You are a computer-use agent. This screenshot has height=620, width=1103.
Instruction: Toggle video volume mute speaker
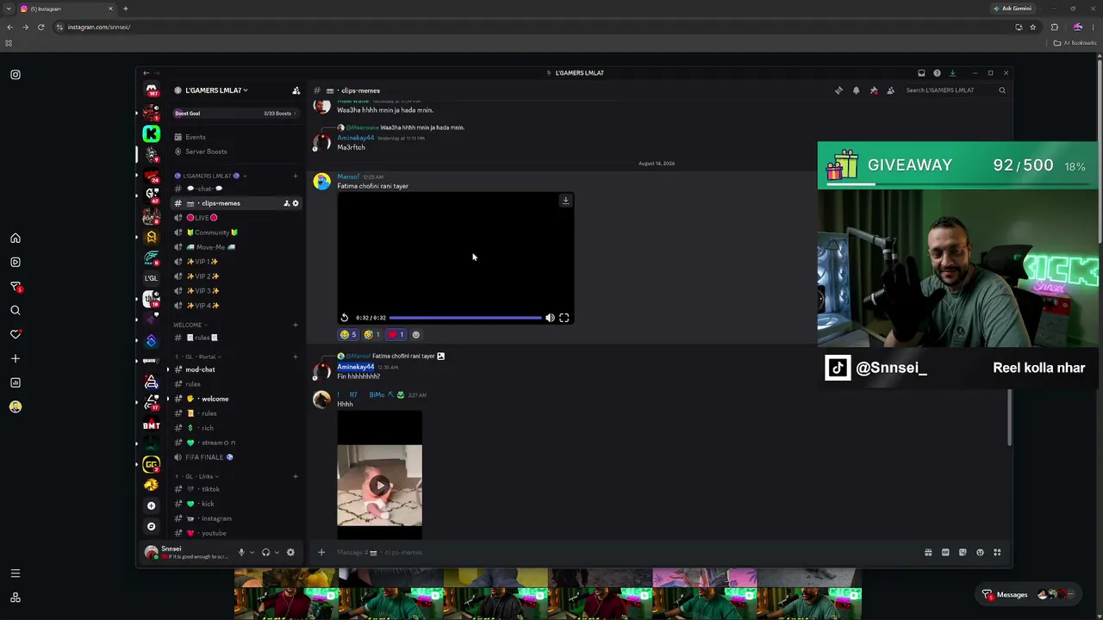point(550,318)
